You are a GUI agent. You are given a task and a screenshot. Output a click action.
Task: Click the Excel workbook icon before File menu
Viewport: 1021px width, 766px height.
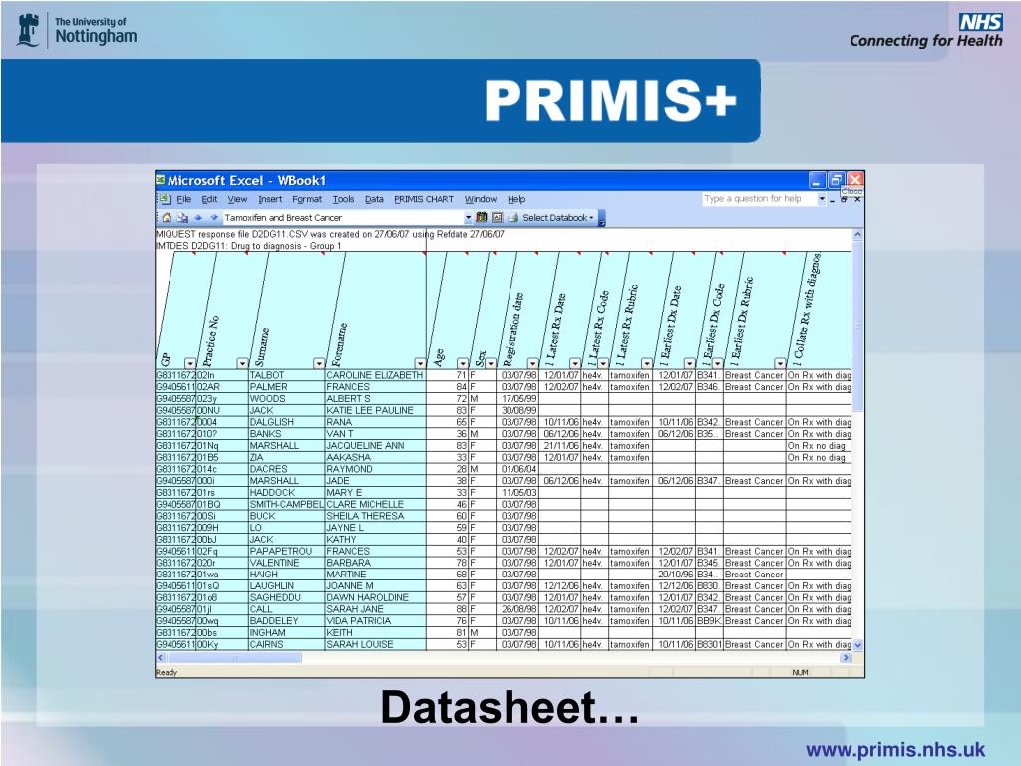[x=165, y=199]
